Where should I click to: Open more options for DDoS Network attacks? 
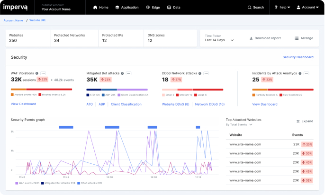point(207,73)
